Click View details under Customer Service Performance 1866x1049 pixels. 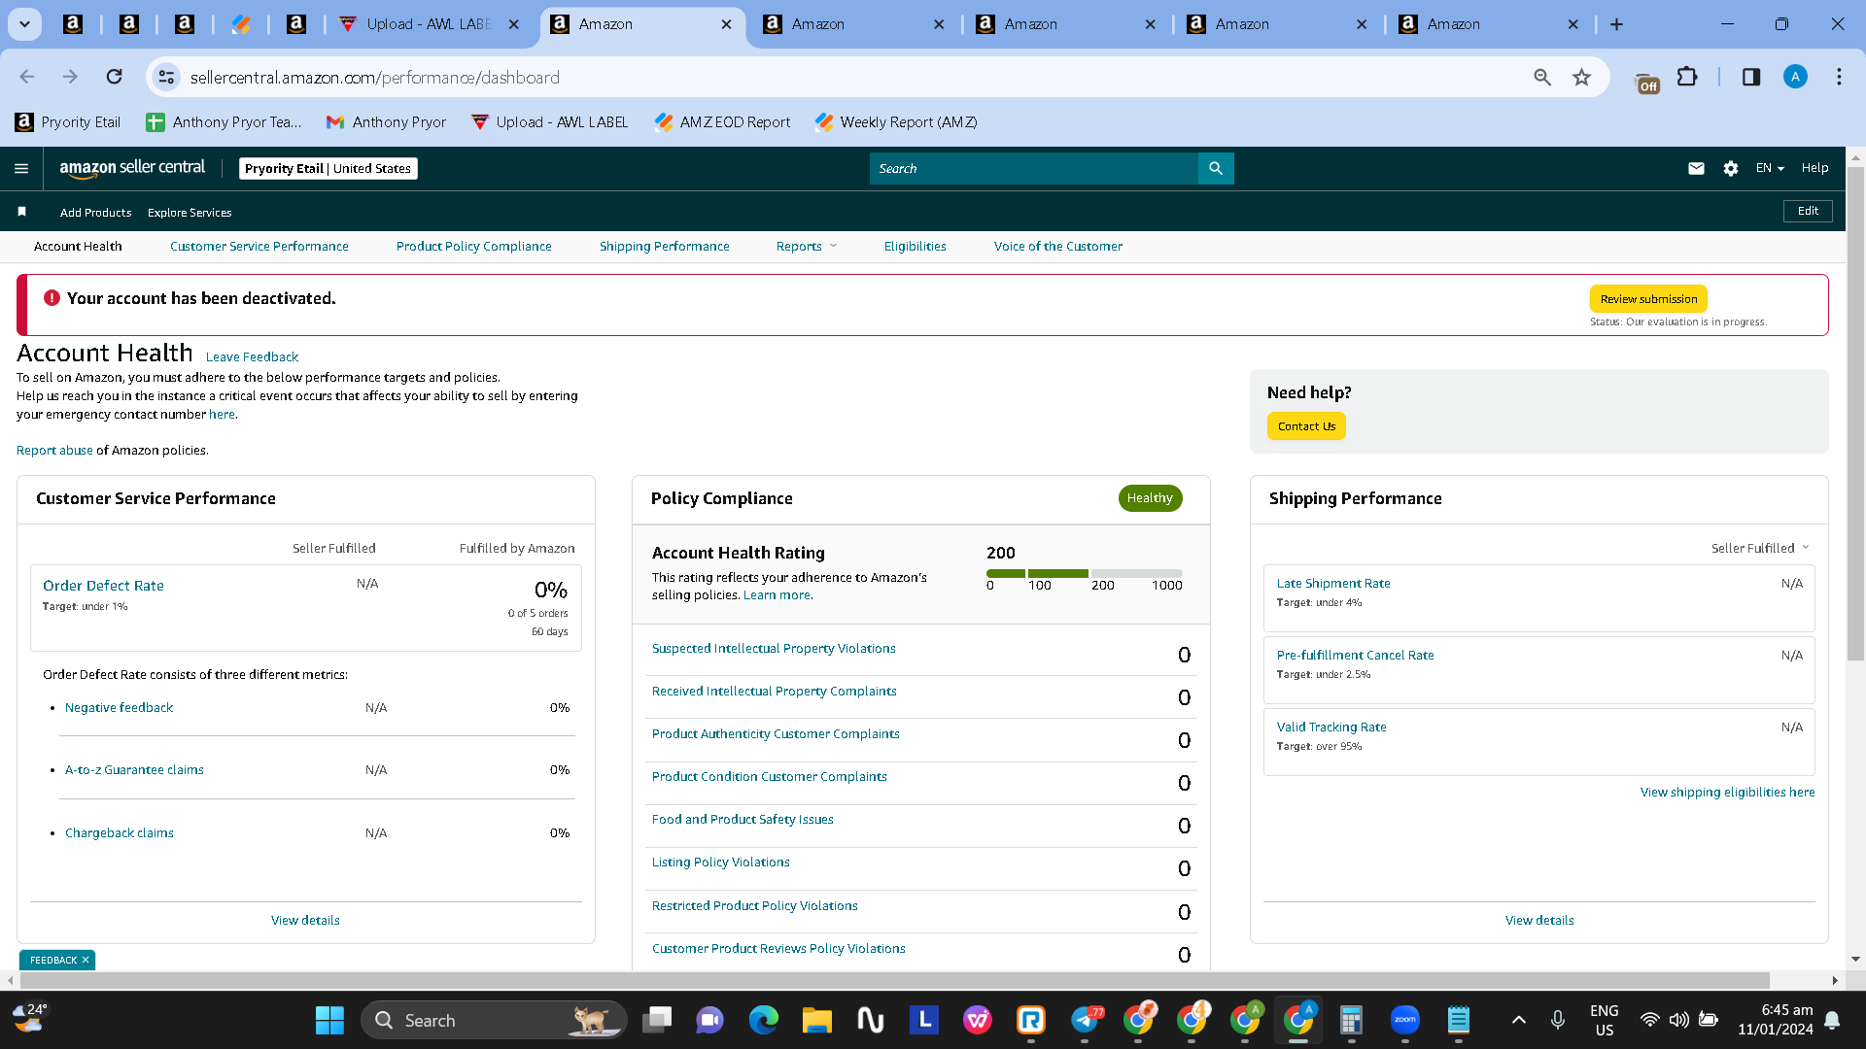[x=305, y=920]
